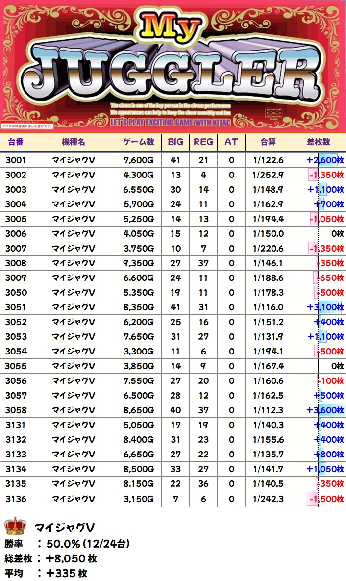
Task: Select machine number 3136
Action: pos(16,499)
